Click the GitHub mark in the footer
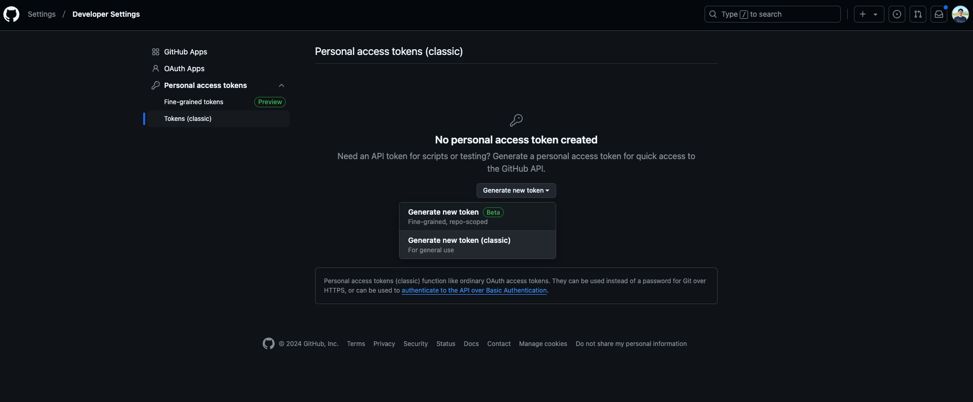Viewport: 973px width, 402px height. [x=268, y=343]
